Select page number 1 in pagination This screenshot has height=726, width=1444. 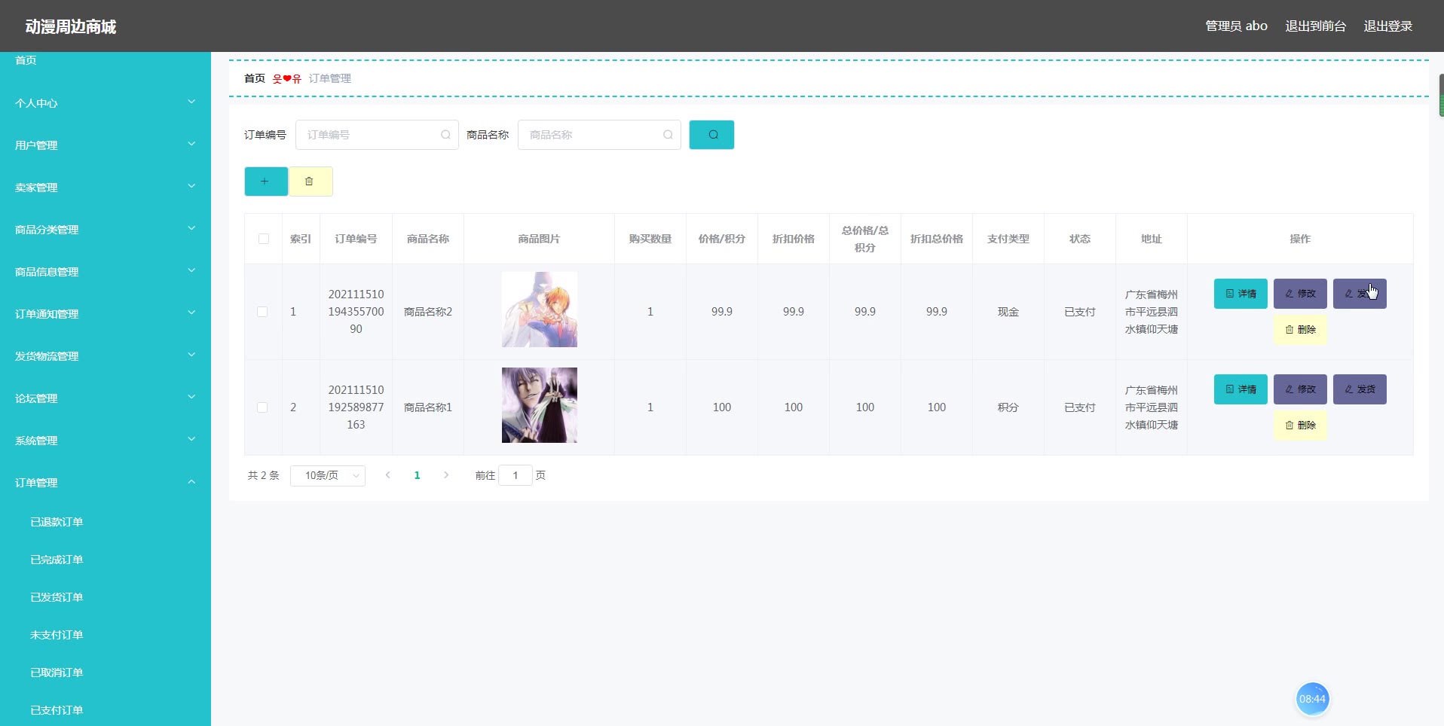[417, 475]
